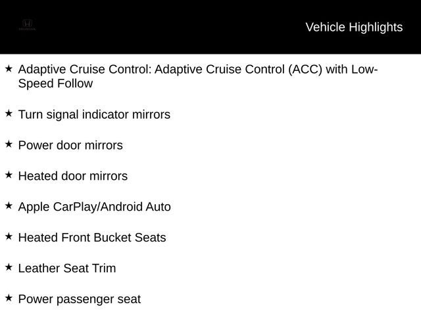Select the Power passenger seat text
The image size is (421, 315).
pos(80,299)
